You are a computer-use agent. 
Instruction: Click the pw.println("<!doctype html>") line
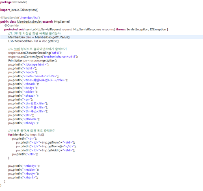[29, 64]
